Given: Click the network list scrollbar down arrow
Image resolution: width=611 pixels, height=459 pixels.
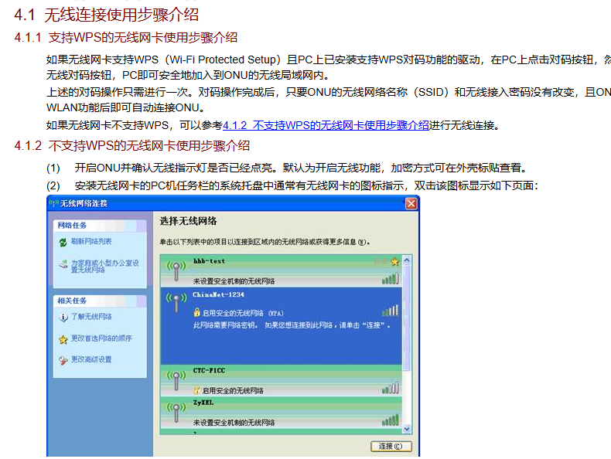Looking at the screenshot, I should pos(407,429).
